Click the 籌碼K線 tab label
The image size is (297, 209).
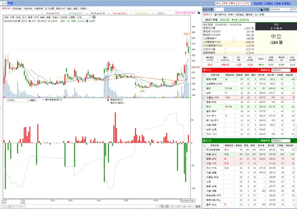(x=6, y=9)
